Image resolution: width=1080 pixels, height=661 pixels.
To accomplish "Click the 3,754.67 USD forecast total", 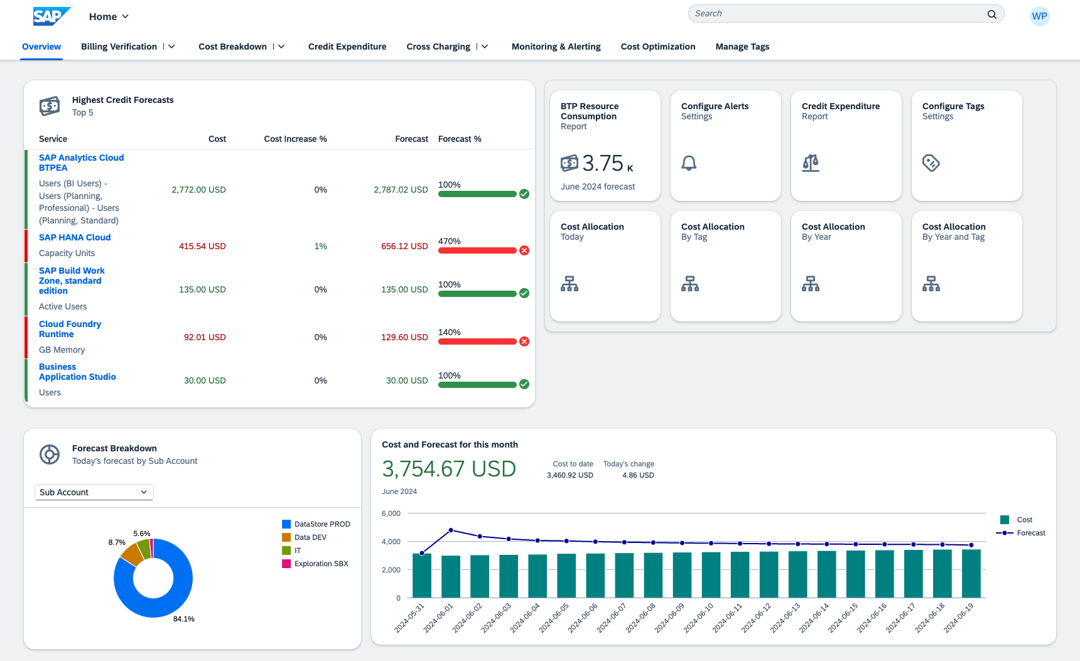I will pos(449,469).
